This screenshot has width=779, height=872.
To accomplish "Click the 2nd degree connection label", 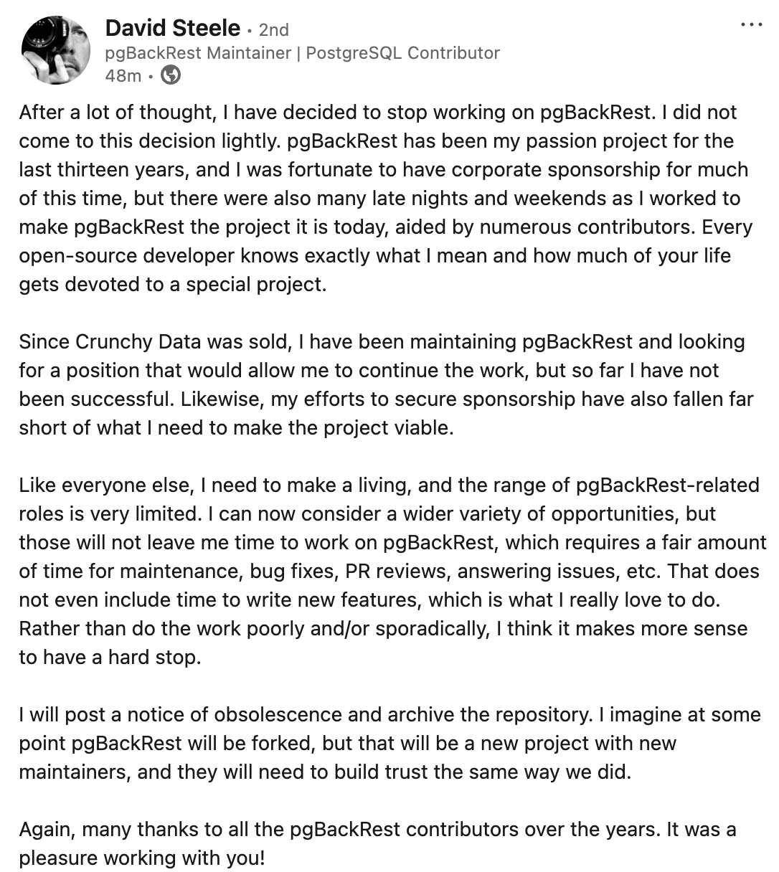I will 273,30.
